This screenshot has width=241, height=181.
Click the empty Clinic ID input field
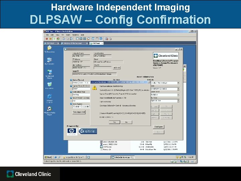coord(102,68)
